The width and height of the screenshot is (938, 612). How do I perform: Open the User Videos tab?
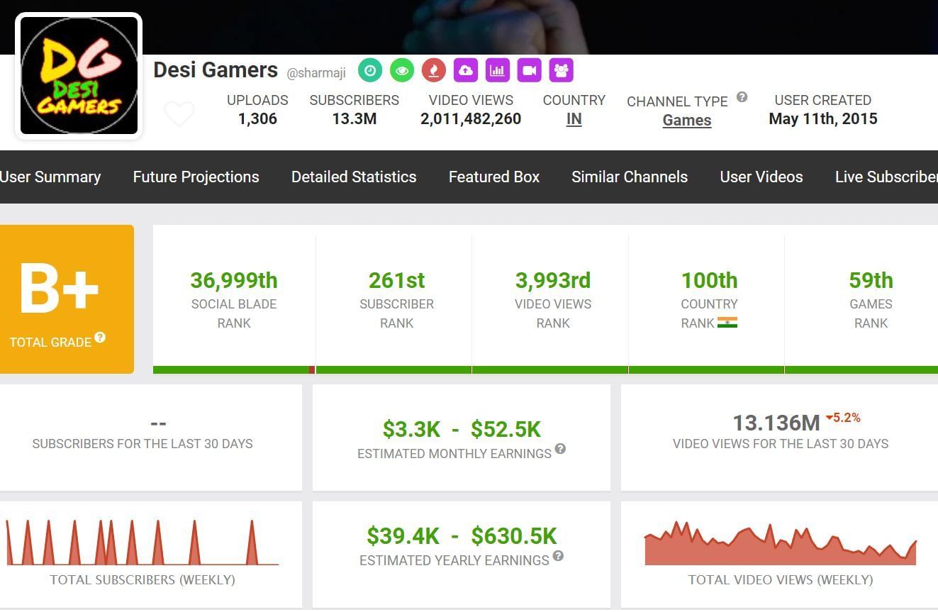761,177
